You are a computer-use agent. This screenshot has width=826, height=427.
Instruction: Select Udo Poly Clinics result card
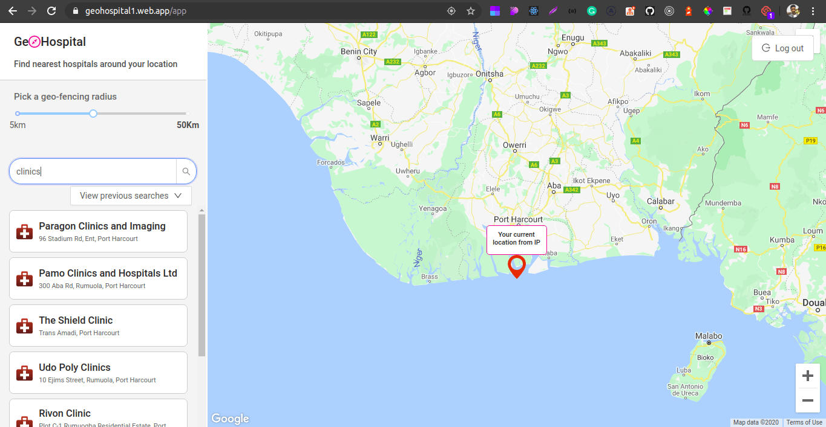click(98, 373)
